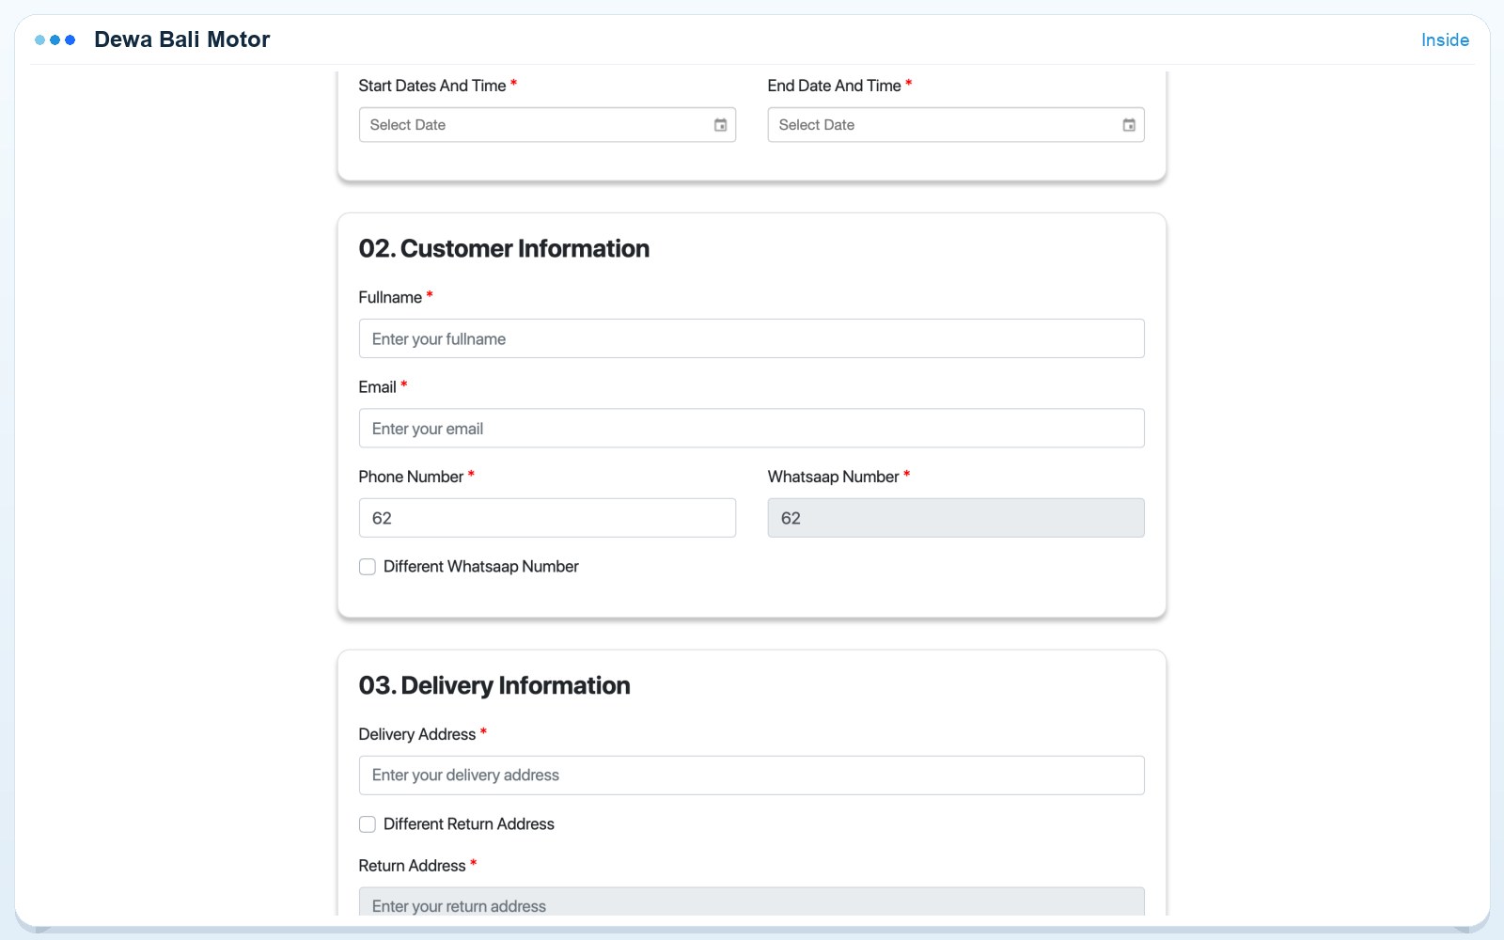Go to Dewa Bali Motor home title
This screenshot has width=1504, height=940.
[182, 39]
